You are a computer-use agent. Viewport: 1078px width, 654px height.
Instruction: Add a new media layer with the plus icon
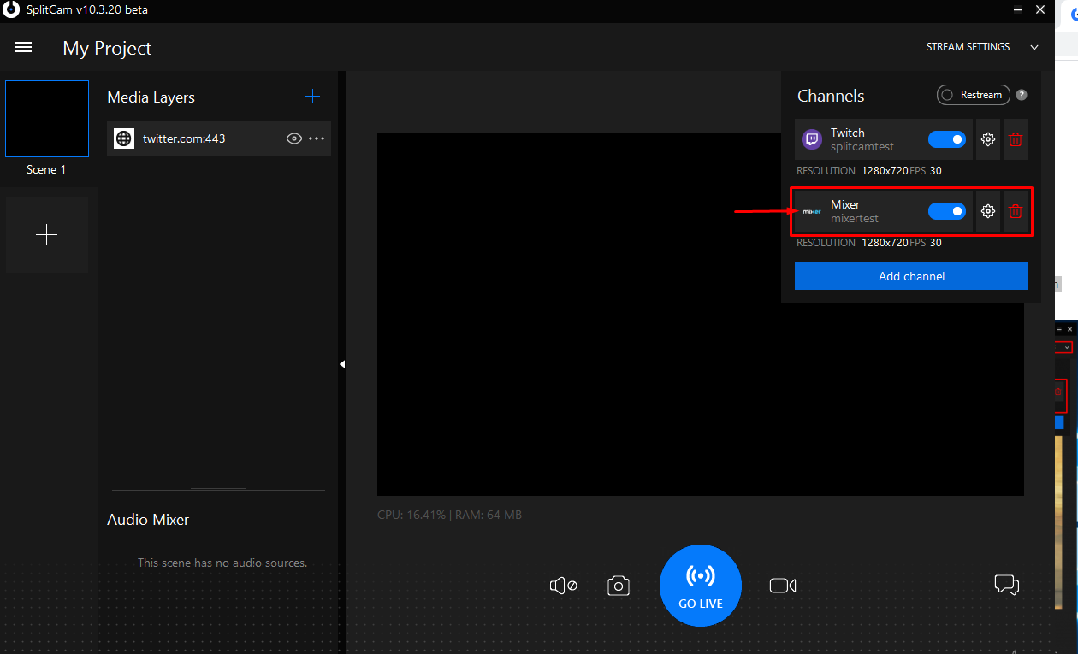(313, 97)
